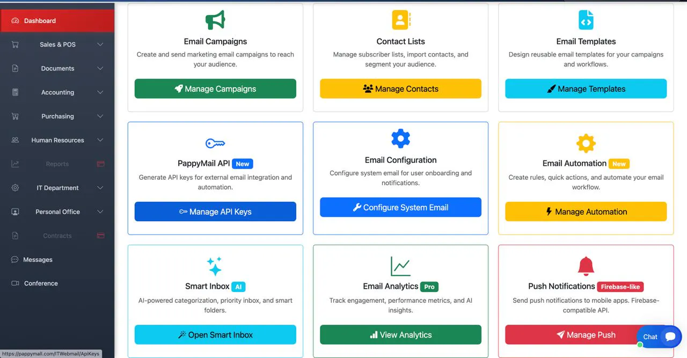Viewport: 687px width, 358px height.
Task: Expand the IT Department dropdown
Action: 57,188
